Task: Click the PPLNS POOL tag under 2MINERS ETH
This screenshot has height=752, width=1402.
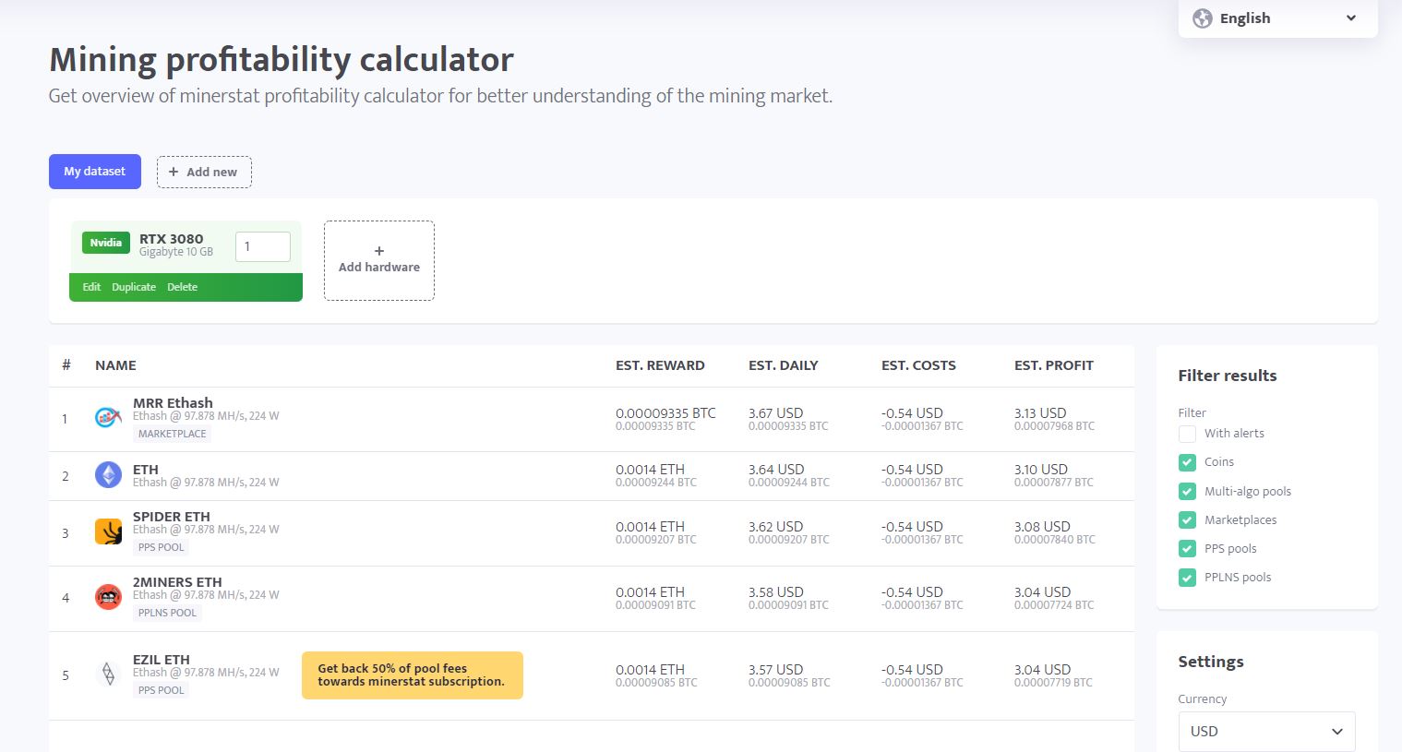Action: 167,613
